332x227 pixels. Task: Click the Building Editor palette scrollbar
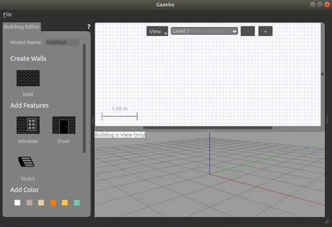pos(84,98)
